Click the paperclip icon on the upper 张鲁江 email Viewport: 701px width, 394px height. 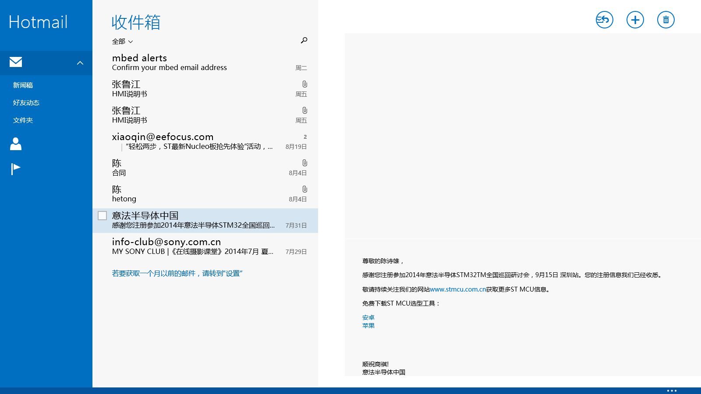(x=304, y=84)
